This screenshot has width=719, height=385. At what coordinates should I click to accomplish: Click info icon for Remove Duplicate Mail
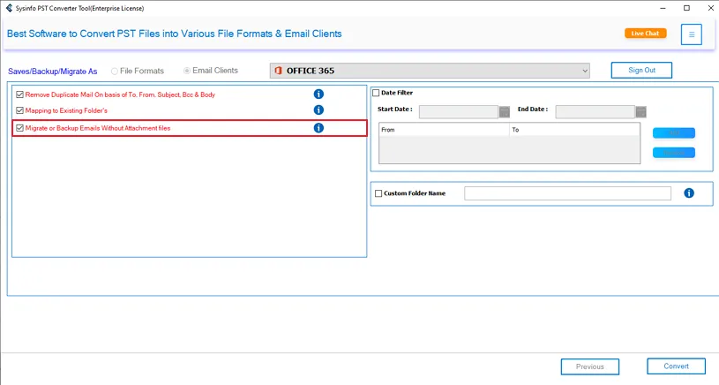coord(318,94)
